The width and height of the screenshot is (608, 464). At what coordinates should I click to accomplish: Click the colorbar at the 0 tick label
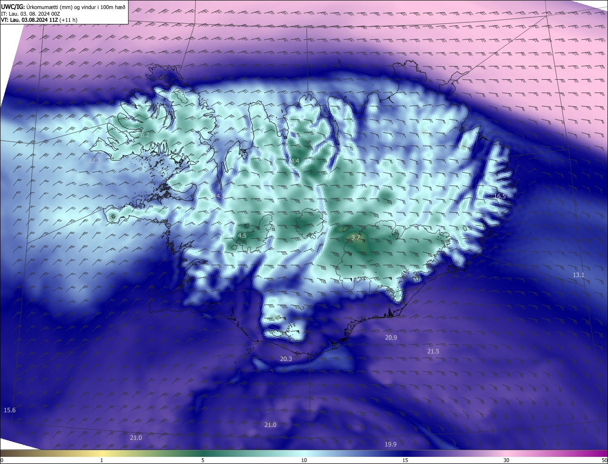[x=2, y=460]
